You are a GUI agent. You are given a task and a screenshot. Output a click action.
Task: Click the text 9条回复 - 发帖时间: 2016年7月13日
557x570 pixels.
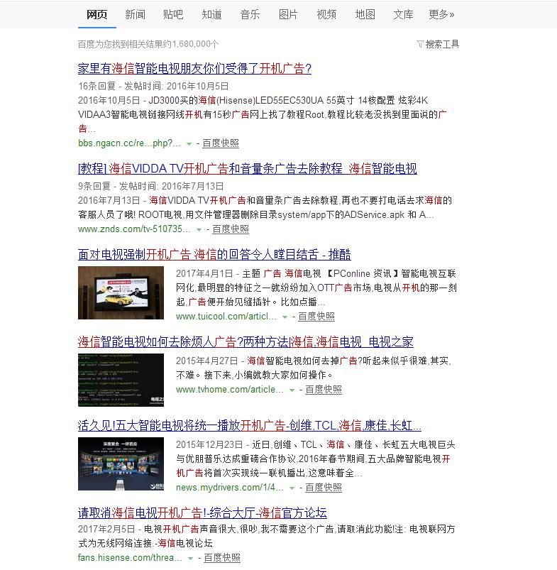(151, 186)
